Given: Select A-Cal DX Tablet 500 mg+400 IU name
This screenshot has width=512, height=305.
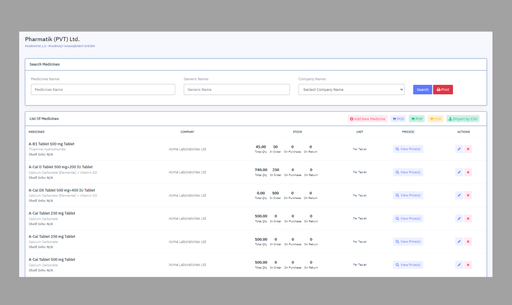Looking at the screenshot, I should pos(62,190).
